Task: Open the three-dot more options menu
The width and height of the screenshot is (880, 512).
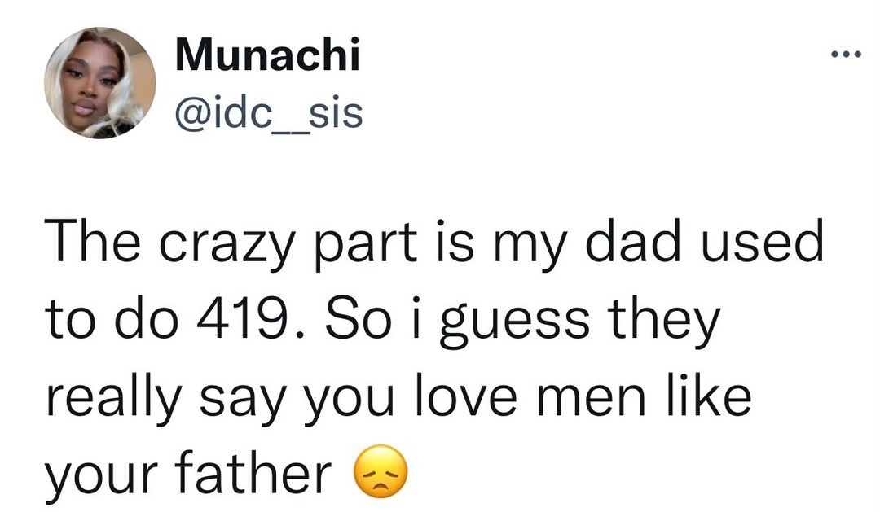Action: tap(846, 55)
